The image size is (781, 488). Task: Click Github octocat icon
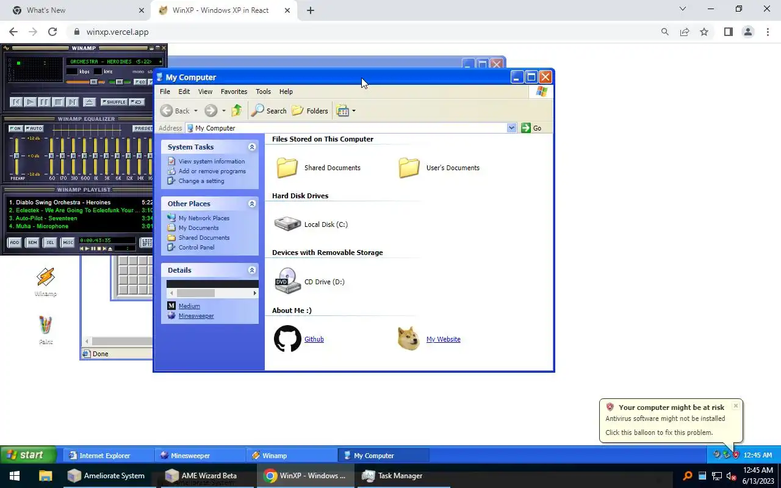[287, 339]
